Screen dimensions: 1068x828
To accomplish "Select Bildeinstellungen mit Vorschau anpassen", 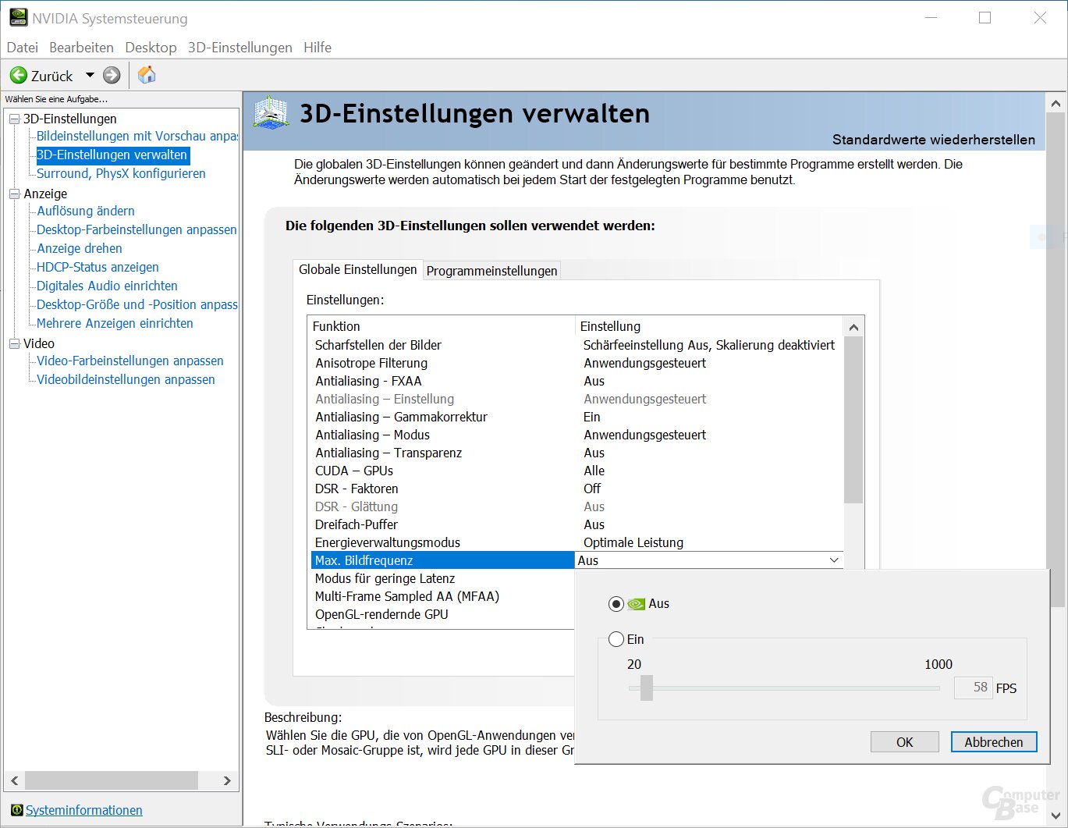I will point(137,136).
